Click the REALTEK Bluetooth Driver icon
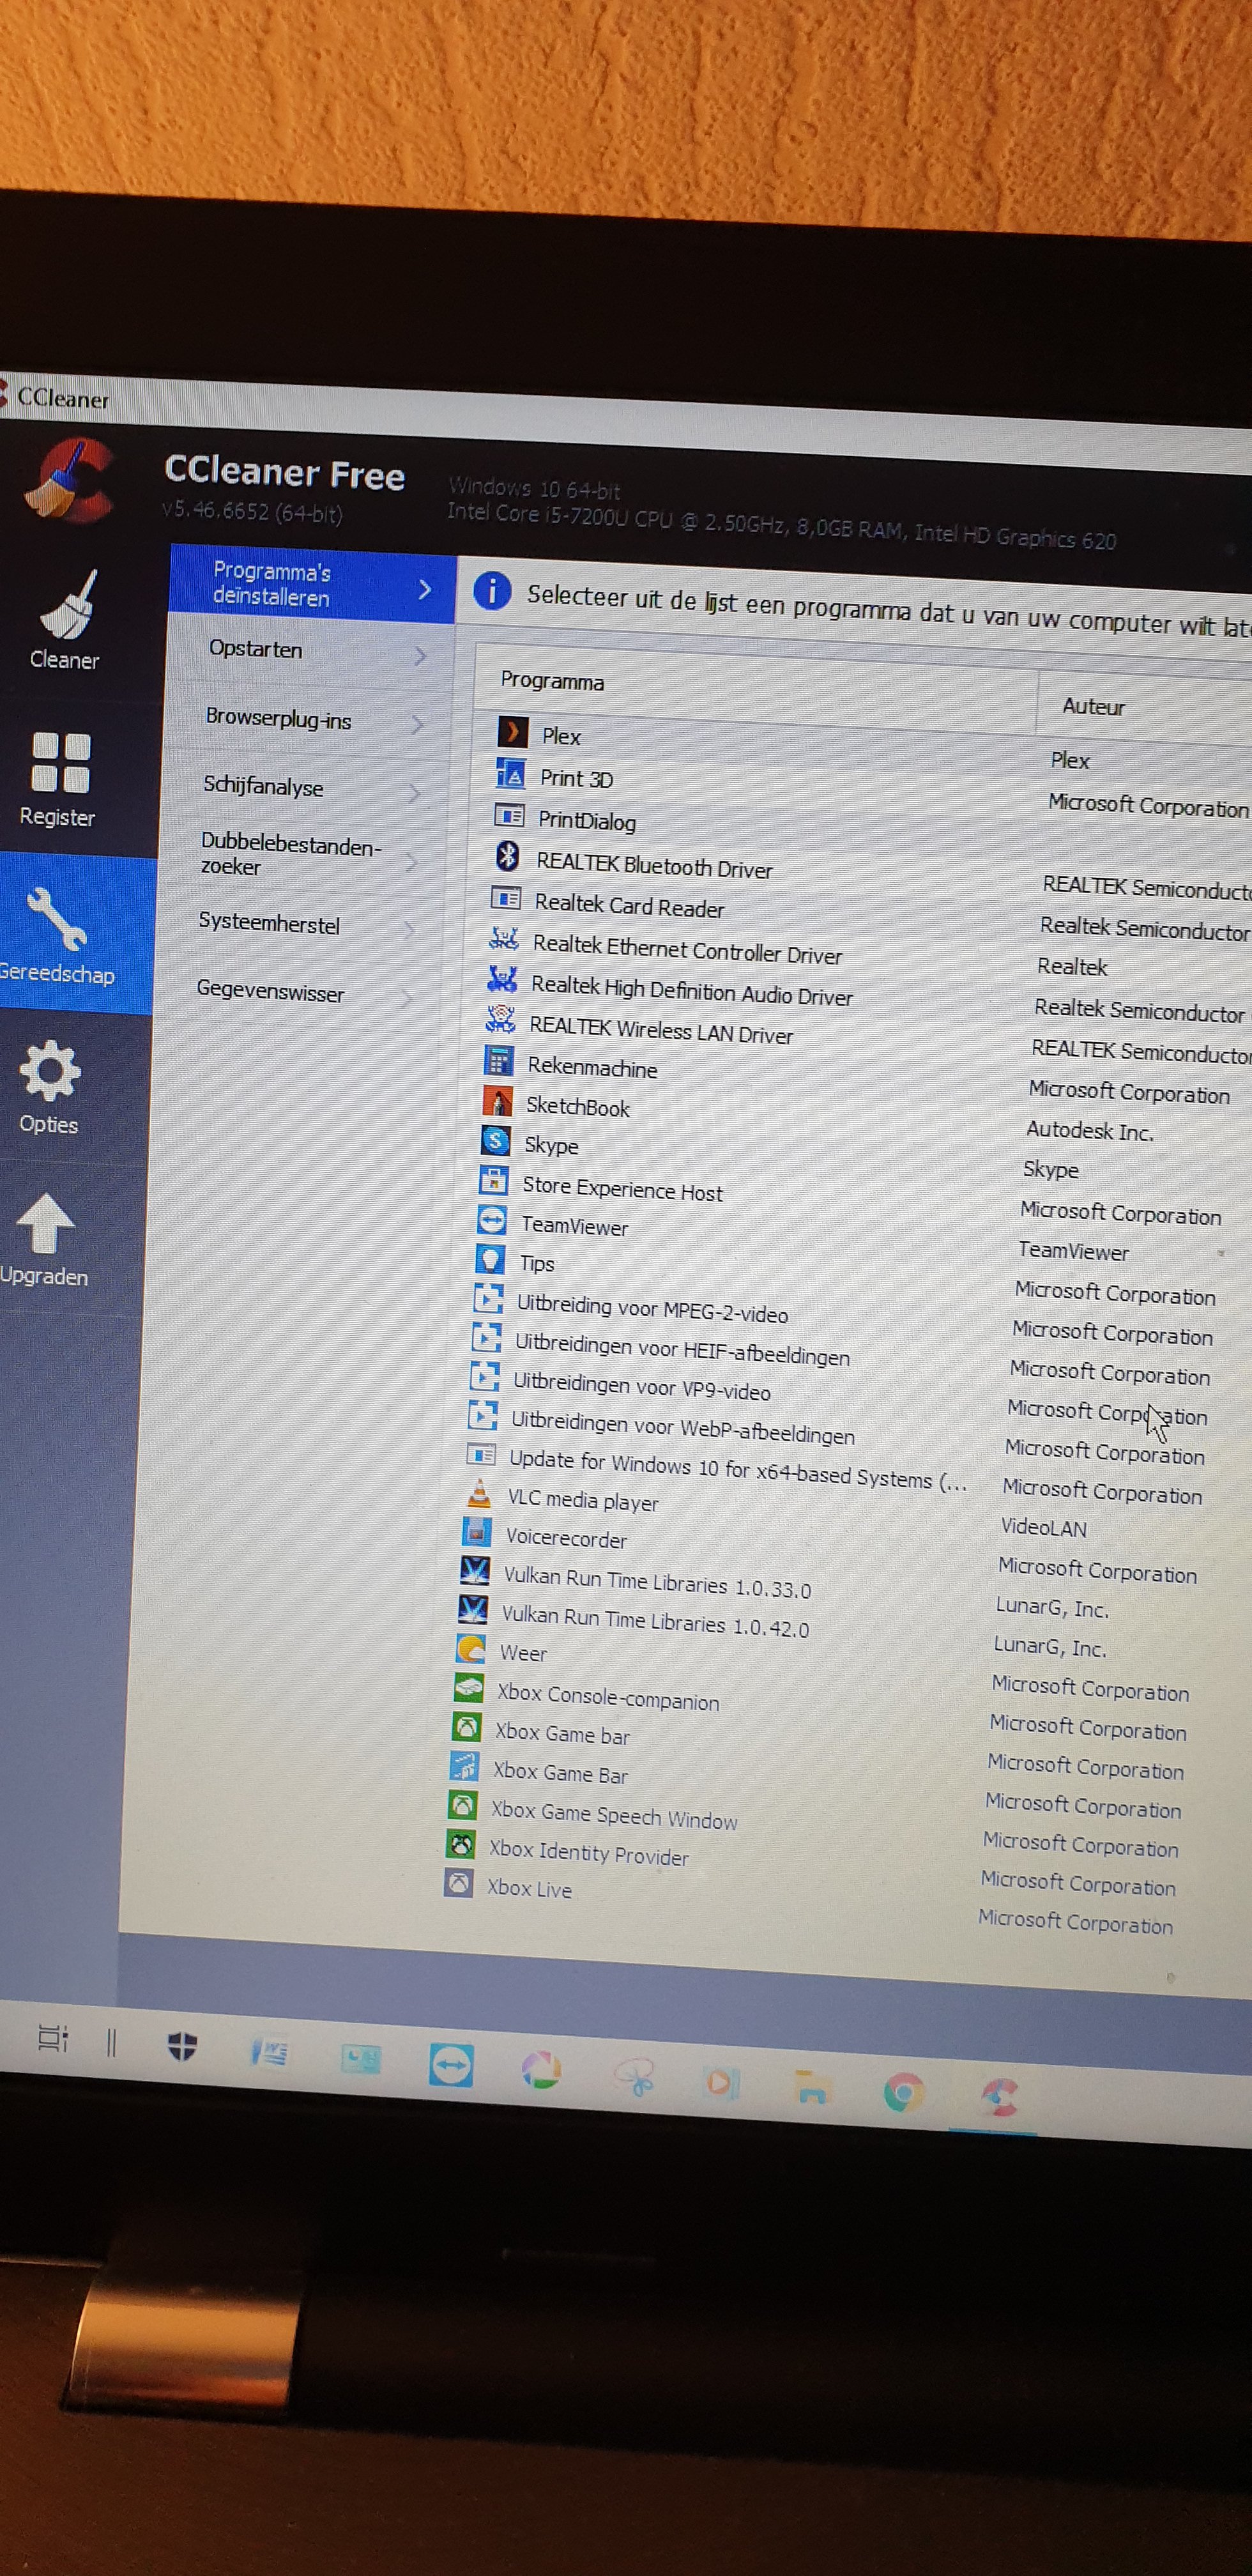This screenshot has width=1252, height=2576. (x=508, y=857)
